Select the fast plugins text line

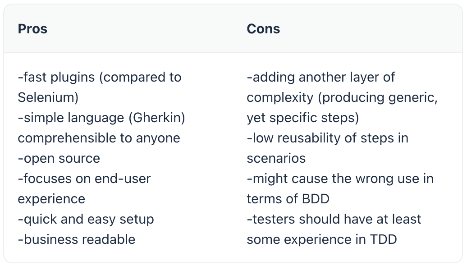(x=100, y=78)
